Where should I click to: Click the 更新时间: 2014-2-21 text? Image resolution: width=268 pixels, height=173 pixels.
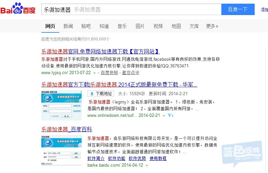(168, 94)
